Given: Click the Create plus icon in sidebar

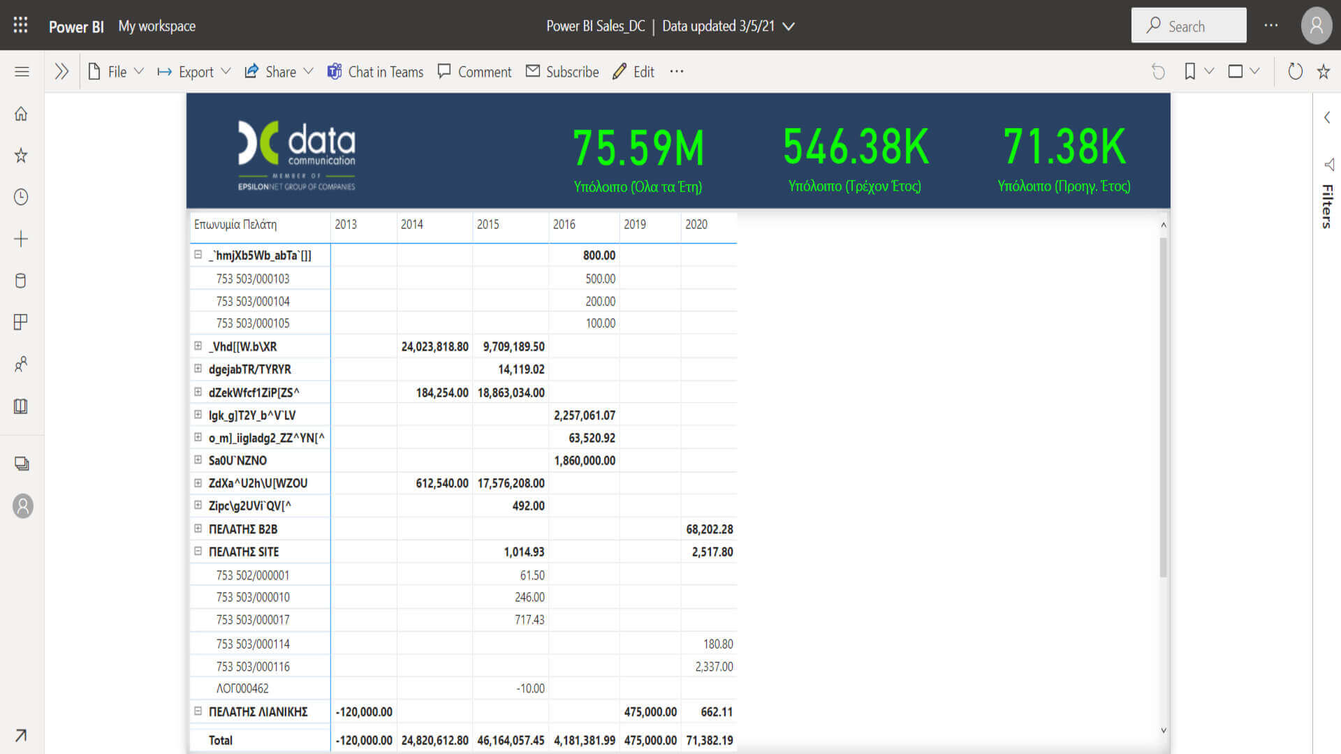Looking at the screenshot, I should (21, 239).
